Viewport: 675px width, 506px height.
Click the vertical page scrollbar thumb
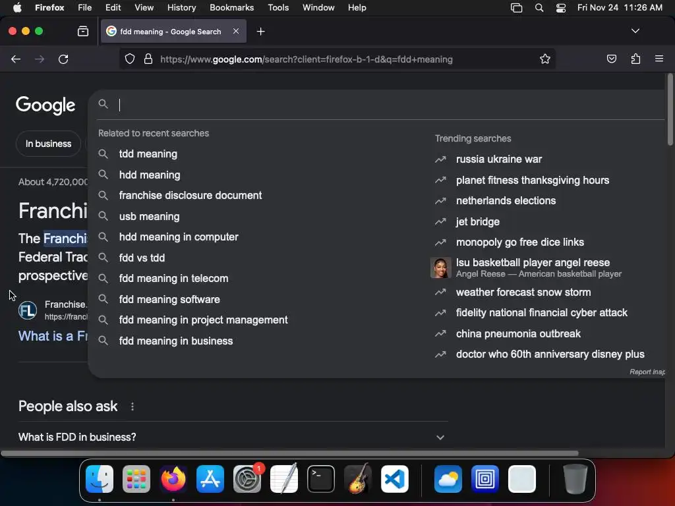click(x=670, y=110)
